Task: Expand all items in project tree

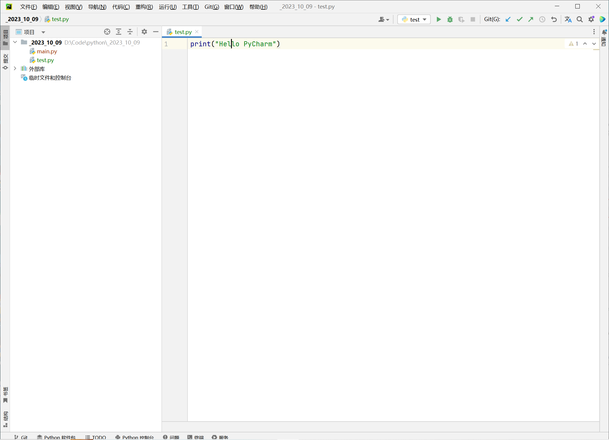Action: click(x=119, y=32)
